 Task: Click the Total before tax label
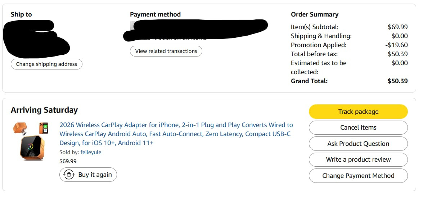pyautogui.click(x=314, y=54)
